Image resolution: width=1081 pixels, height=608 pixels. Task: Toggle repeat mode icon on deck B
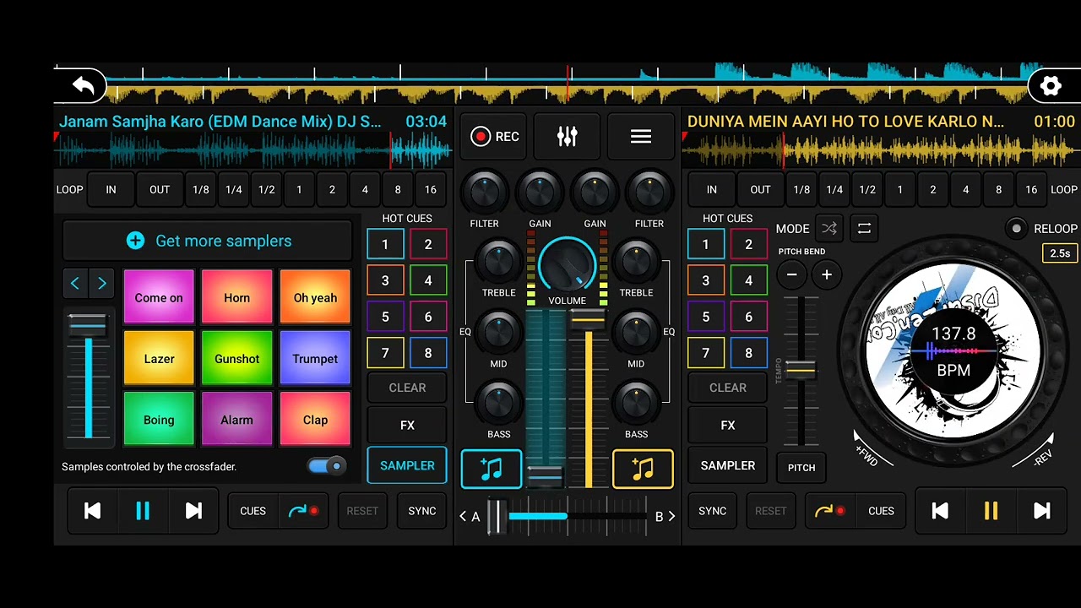click(864, 228)
